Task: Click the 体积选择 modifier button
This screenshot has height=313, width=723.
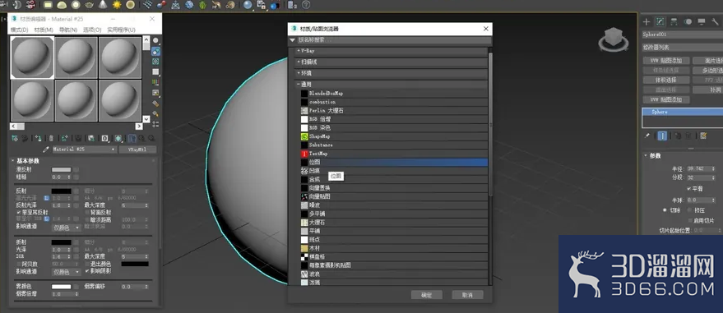Action: (666, 80)
